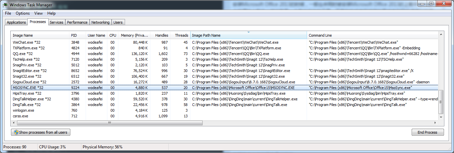
Task: Open the Help menu
Action: [51, 13]
